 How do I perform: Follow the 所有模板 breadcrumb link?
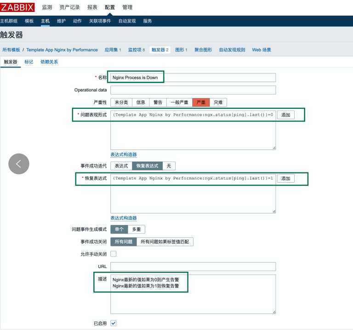point(11,50)
